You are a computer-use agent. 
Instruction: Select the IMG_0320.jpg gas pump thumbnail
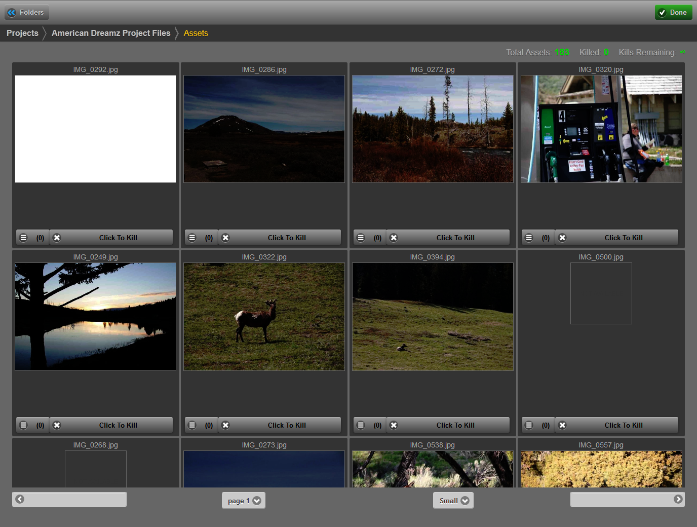[x=601, y=129]
